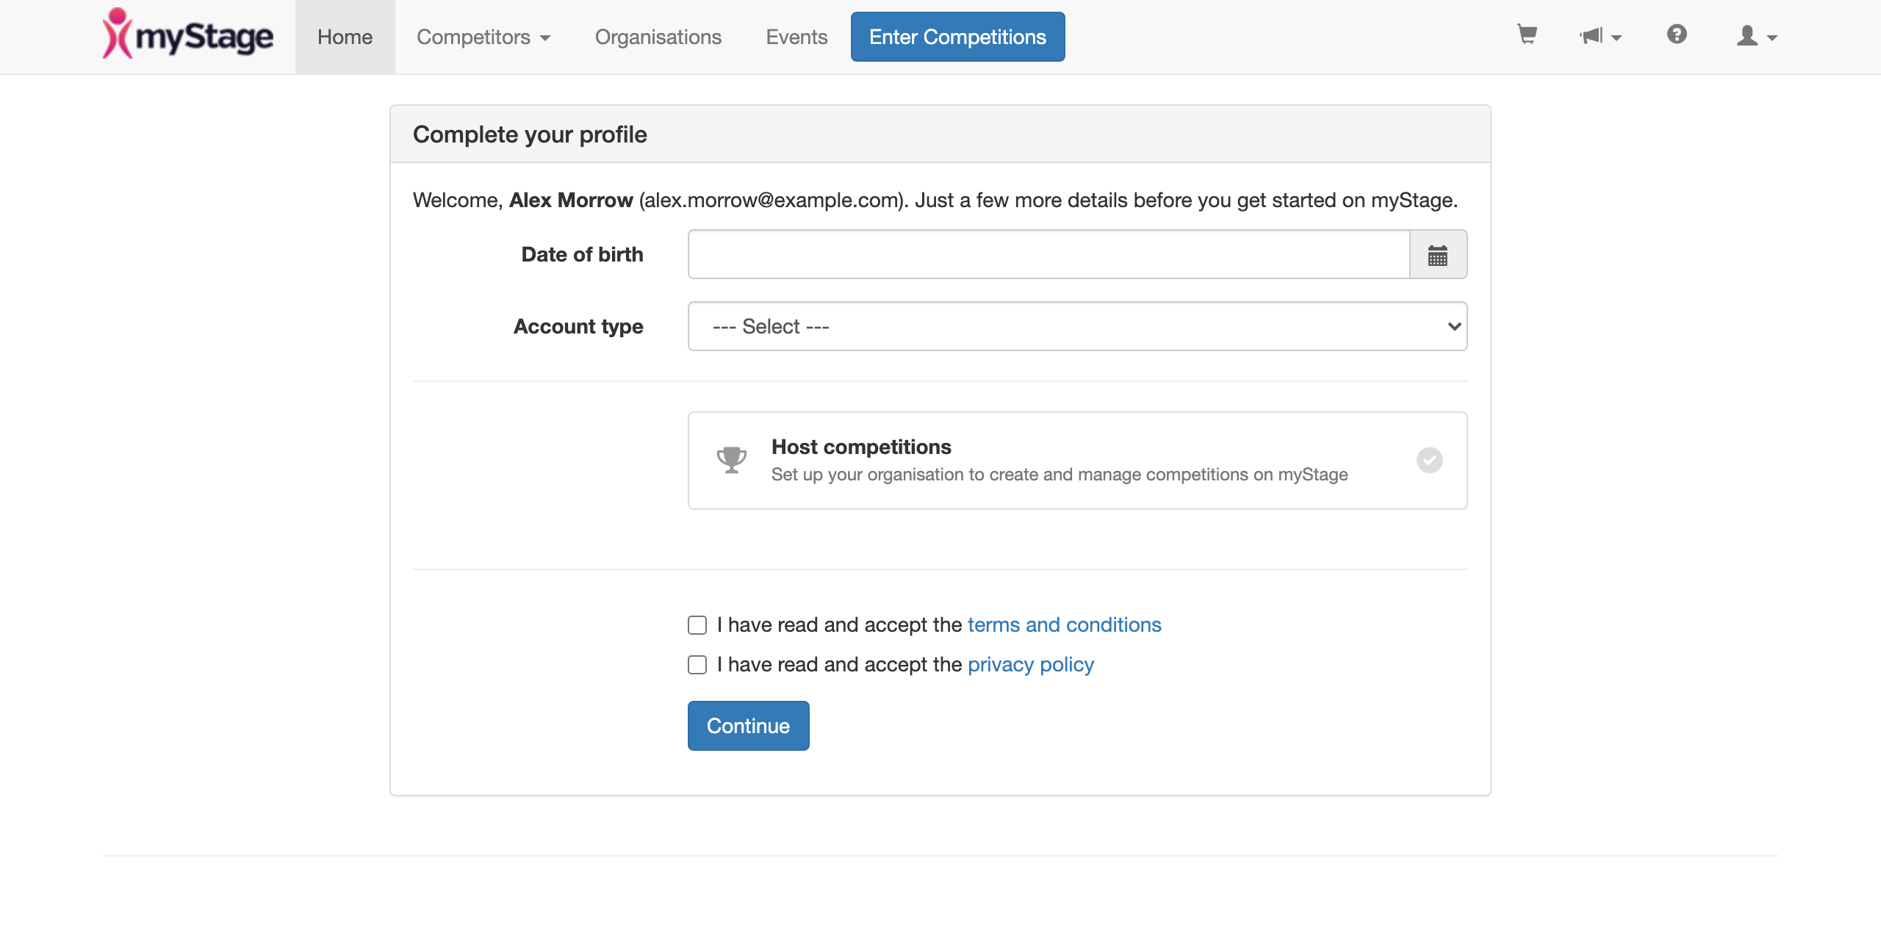Go to the Home tab
1881x930 pixels.
[345, 37]
